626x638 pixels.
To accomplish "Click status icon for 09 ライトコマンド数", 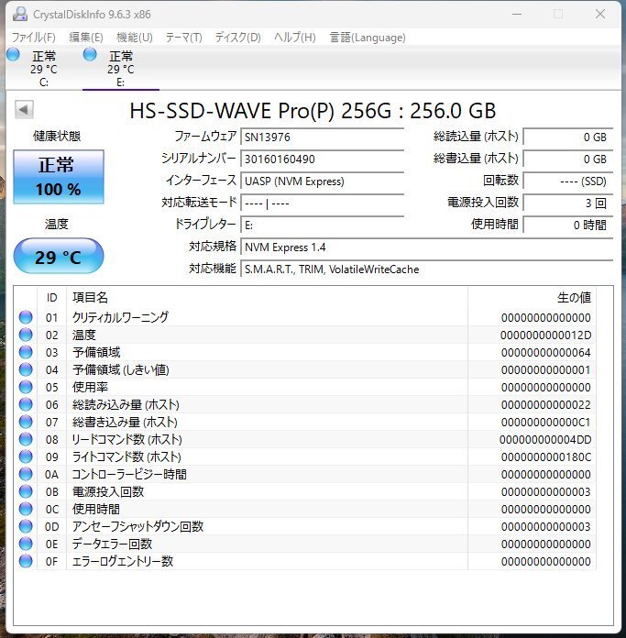I will coord(26,456).
